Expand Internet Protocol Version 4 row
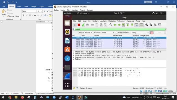Image resolution: width=177 pixels, height=100 pixels. (x=74, y=56)
